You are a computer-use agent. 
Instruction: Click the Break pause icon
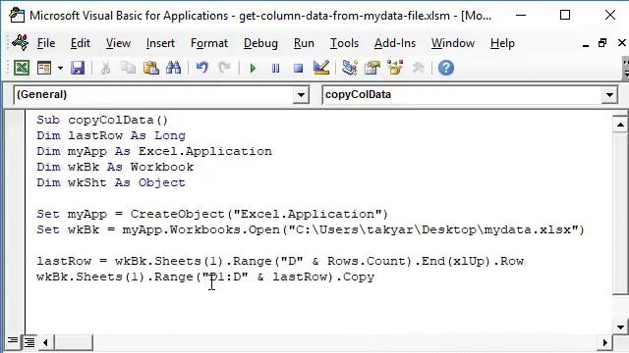(275, 69)
